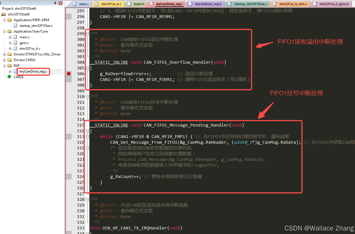Click the gray margin marker on line 324

coord(68,177)
